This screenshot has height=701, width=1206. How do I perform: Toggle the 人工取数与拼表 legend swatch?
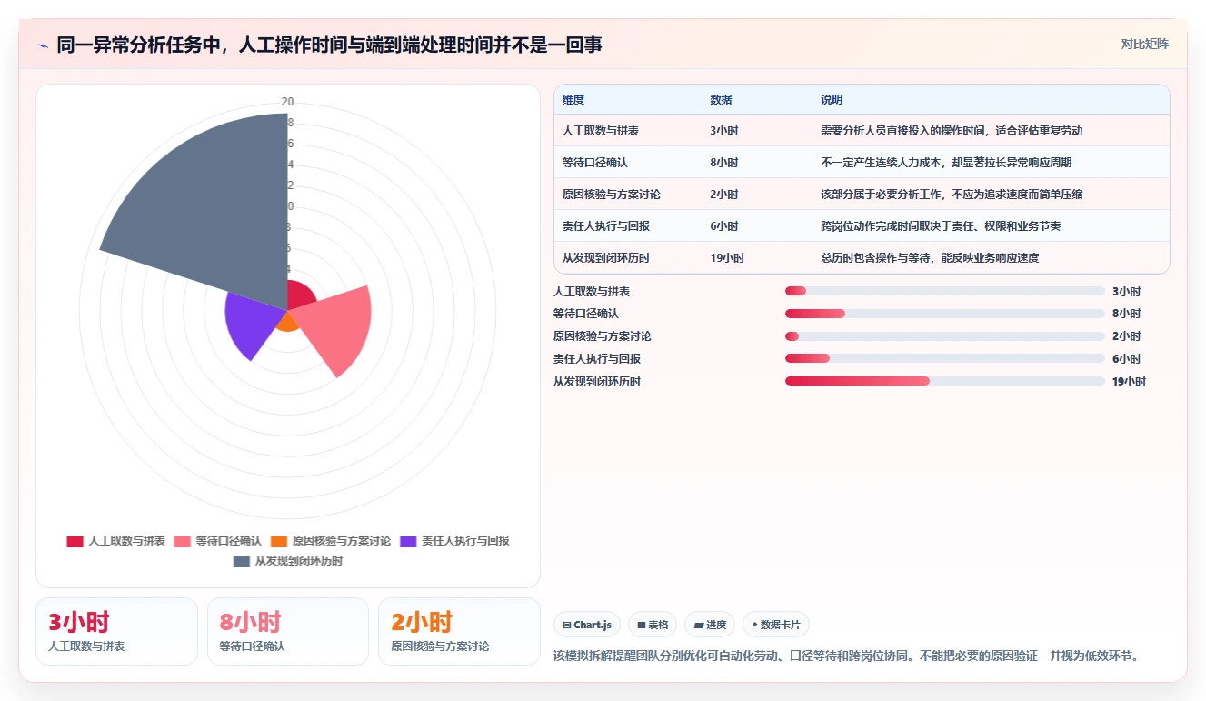75,541
